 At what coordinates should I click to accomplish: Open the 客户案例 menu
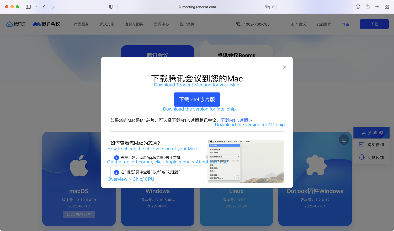pyautogui.click(x=187, y=24)
